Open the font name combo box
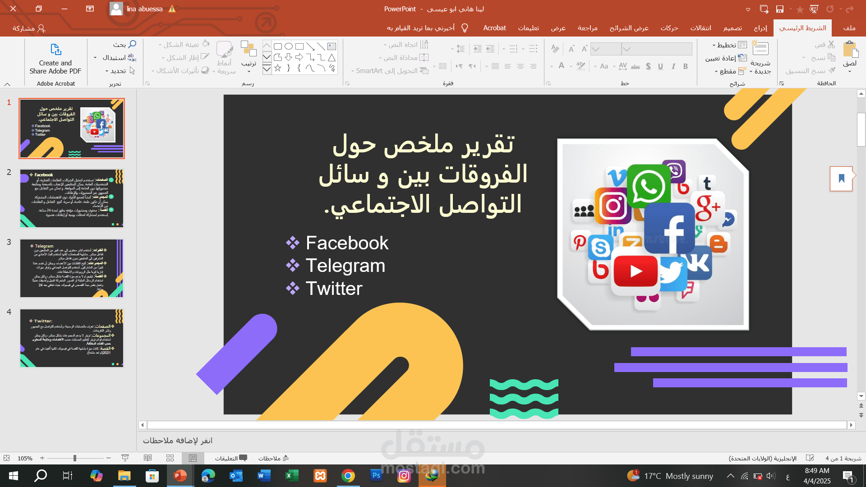This screenshot has height=487, width=866. (x=657, y=49)
